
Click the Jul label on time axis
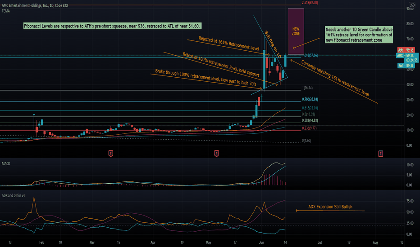pos(320,243)
